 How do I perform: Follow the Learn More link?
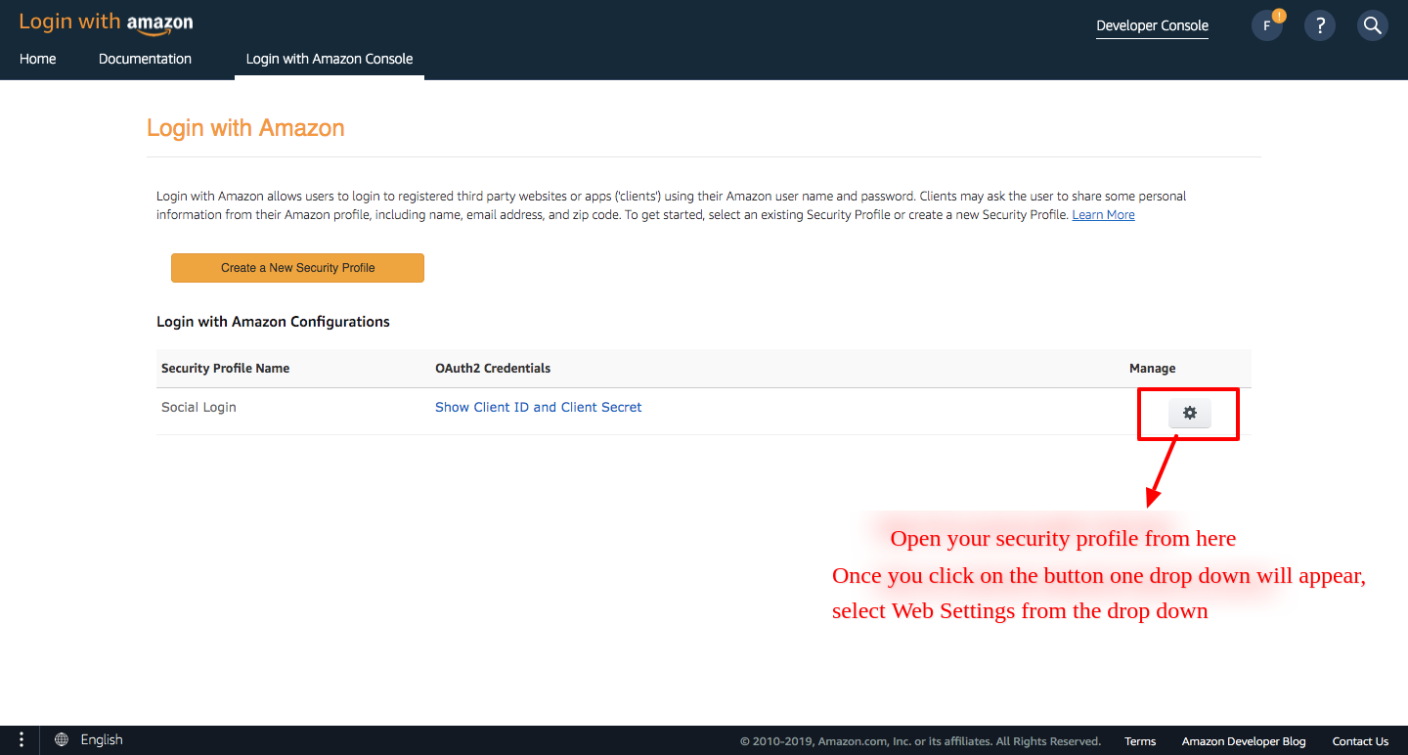[x=1103, y=214]
